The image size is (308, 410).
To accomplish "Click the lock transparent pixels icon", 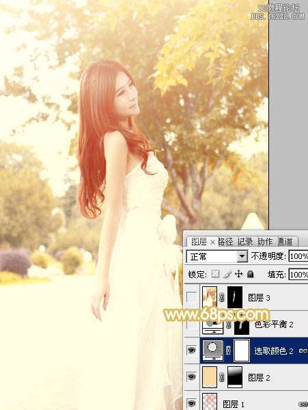I will coord(215,274).
